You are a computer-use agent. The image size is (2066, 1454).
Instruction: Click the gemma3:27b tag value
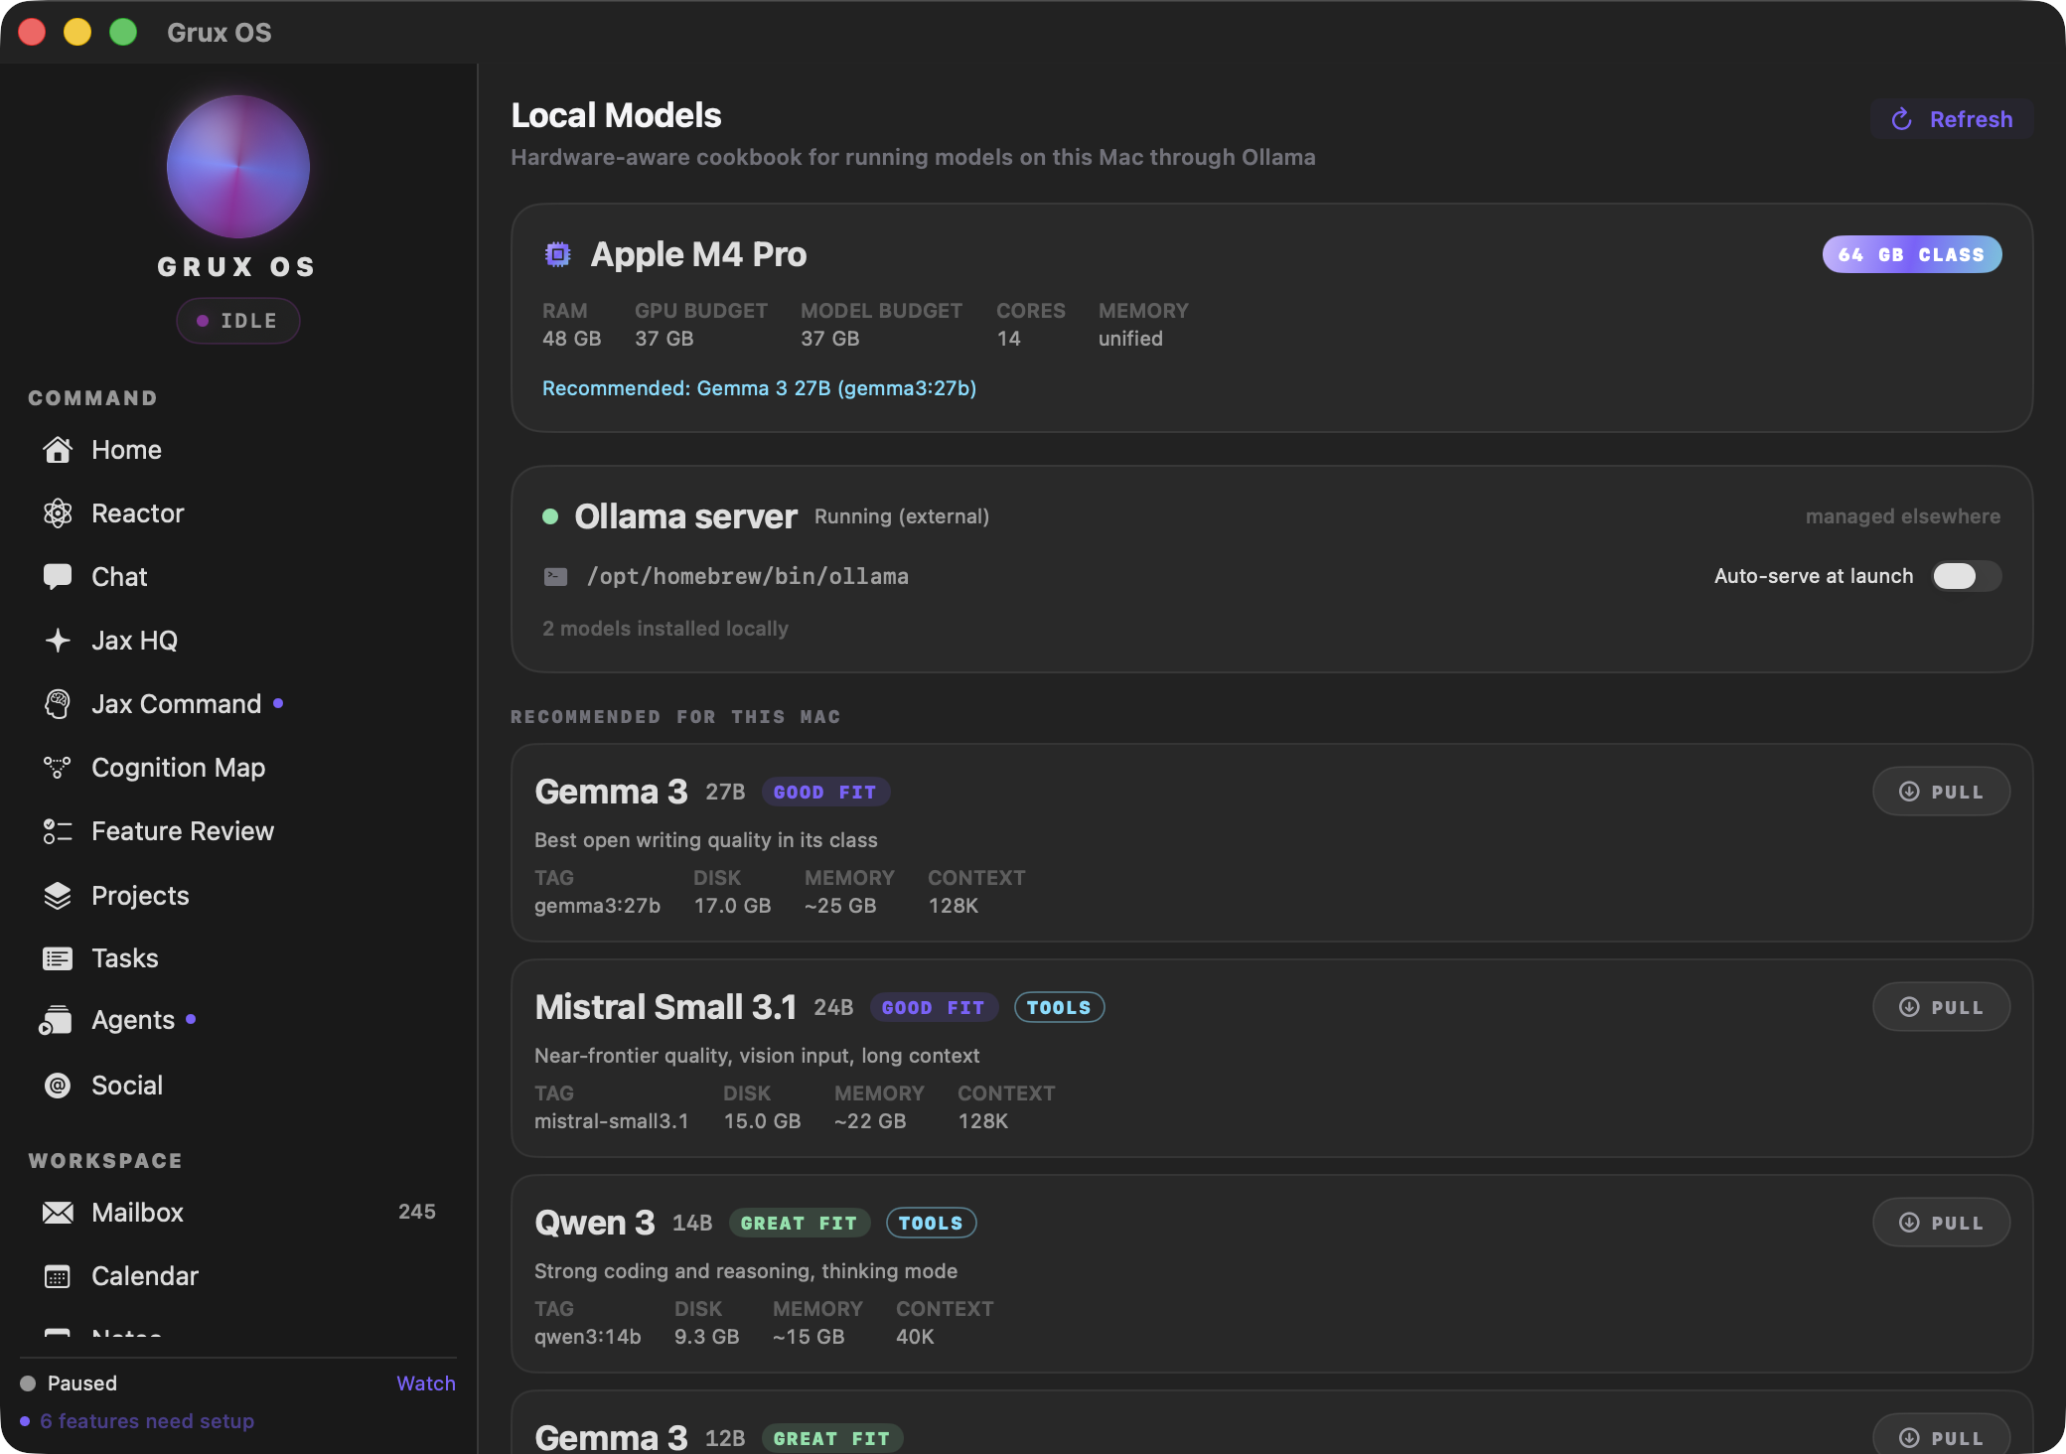click(597, 906)
